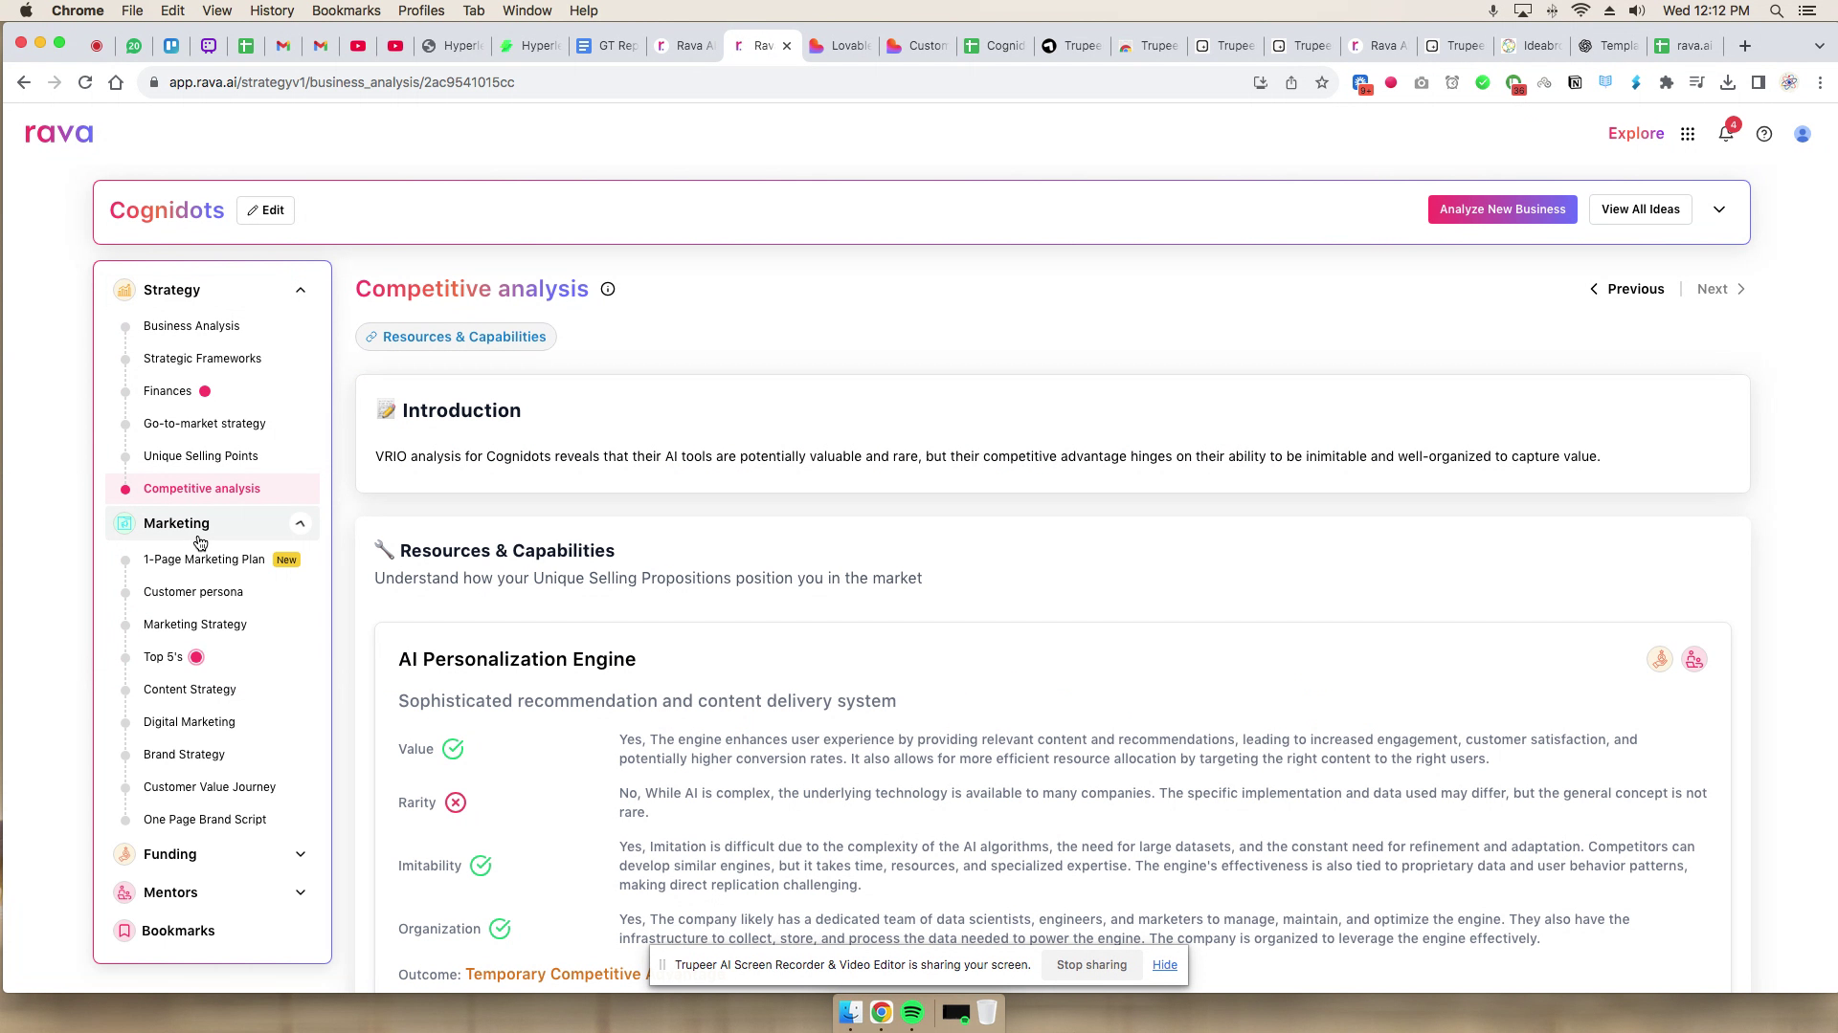Open the apps grid icon near Explore
This screenshot has height=1033, width=1838.
[x=1688, y=134]
